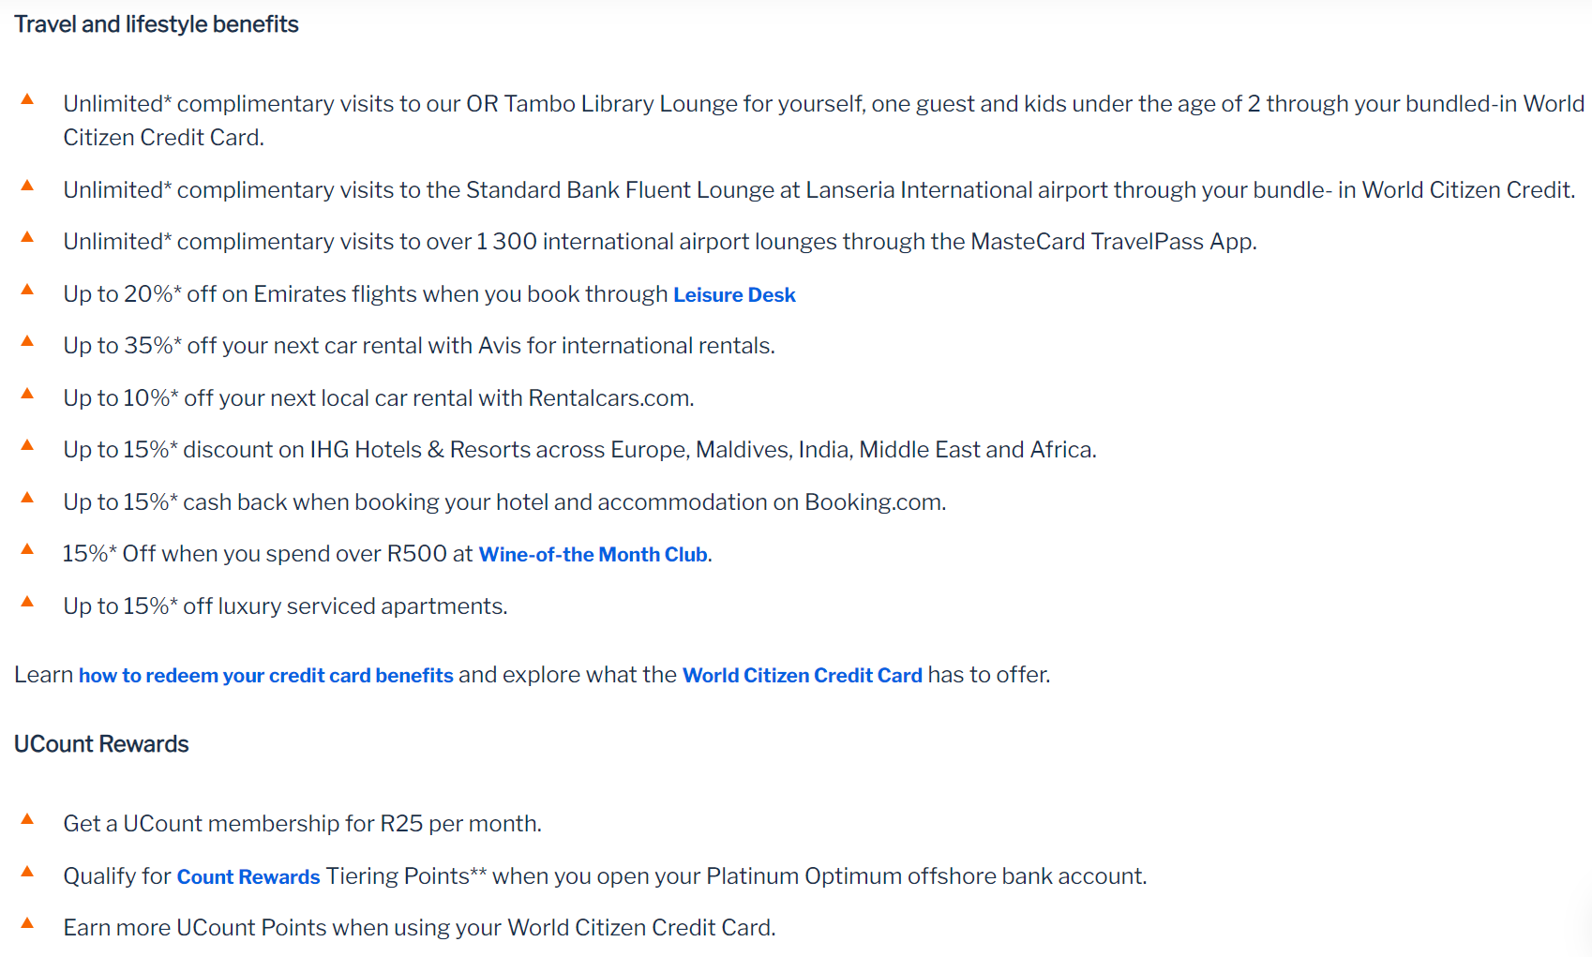Click orange bullet beside IHG Hotels & Resorts

[x=27, y=445]
